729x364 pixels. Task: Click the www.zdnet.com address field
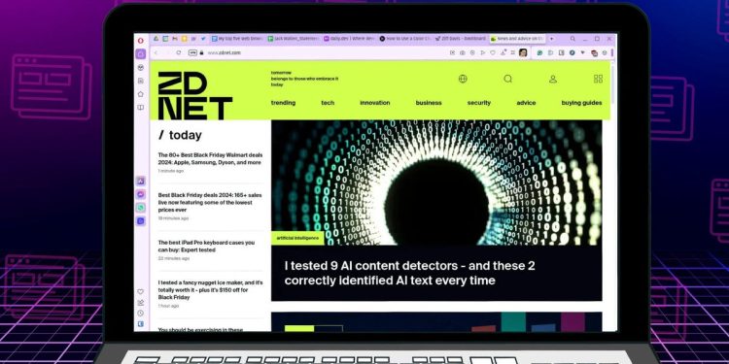point(225,52)
